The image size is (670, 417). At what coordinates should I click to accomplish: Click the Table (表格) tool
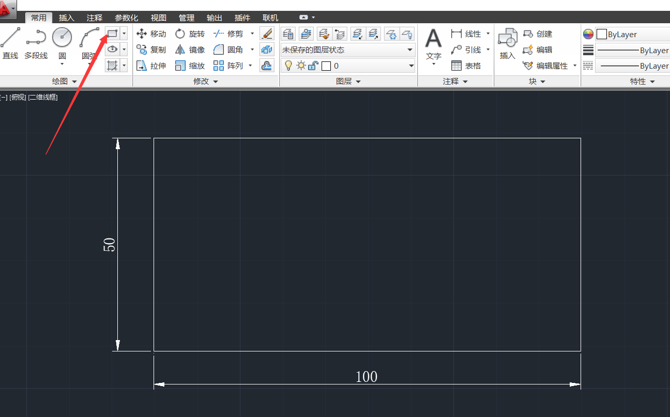click(466, 66)
